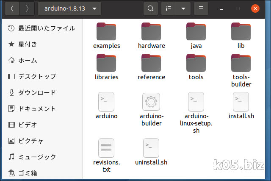Click the tools-builder name label
271x181 pixels.
coord(241,81)
